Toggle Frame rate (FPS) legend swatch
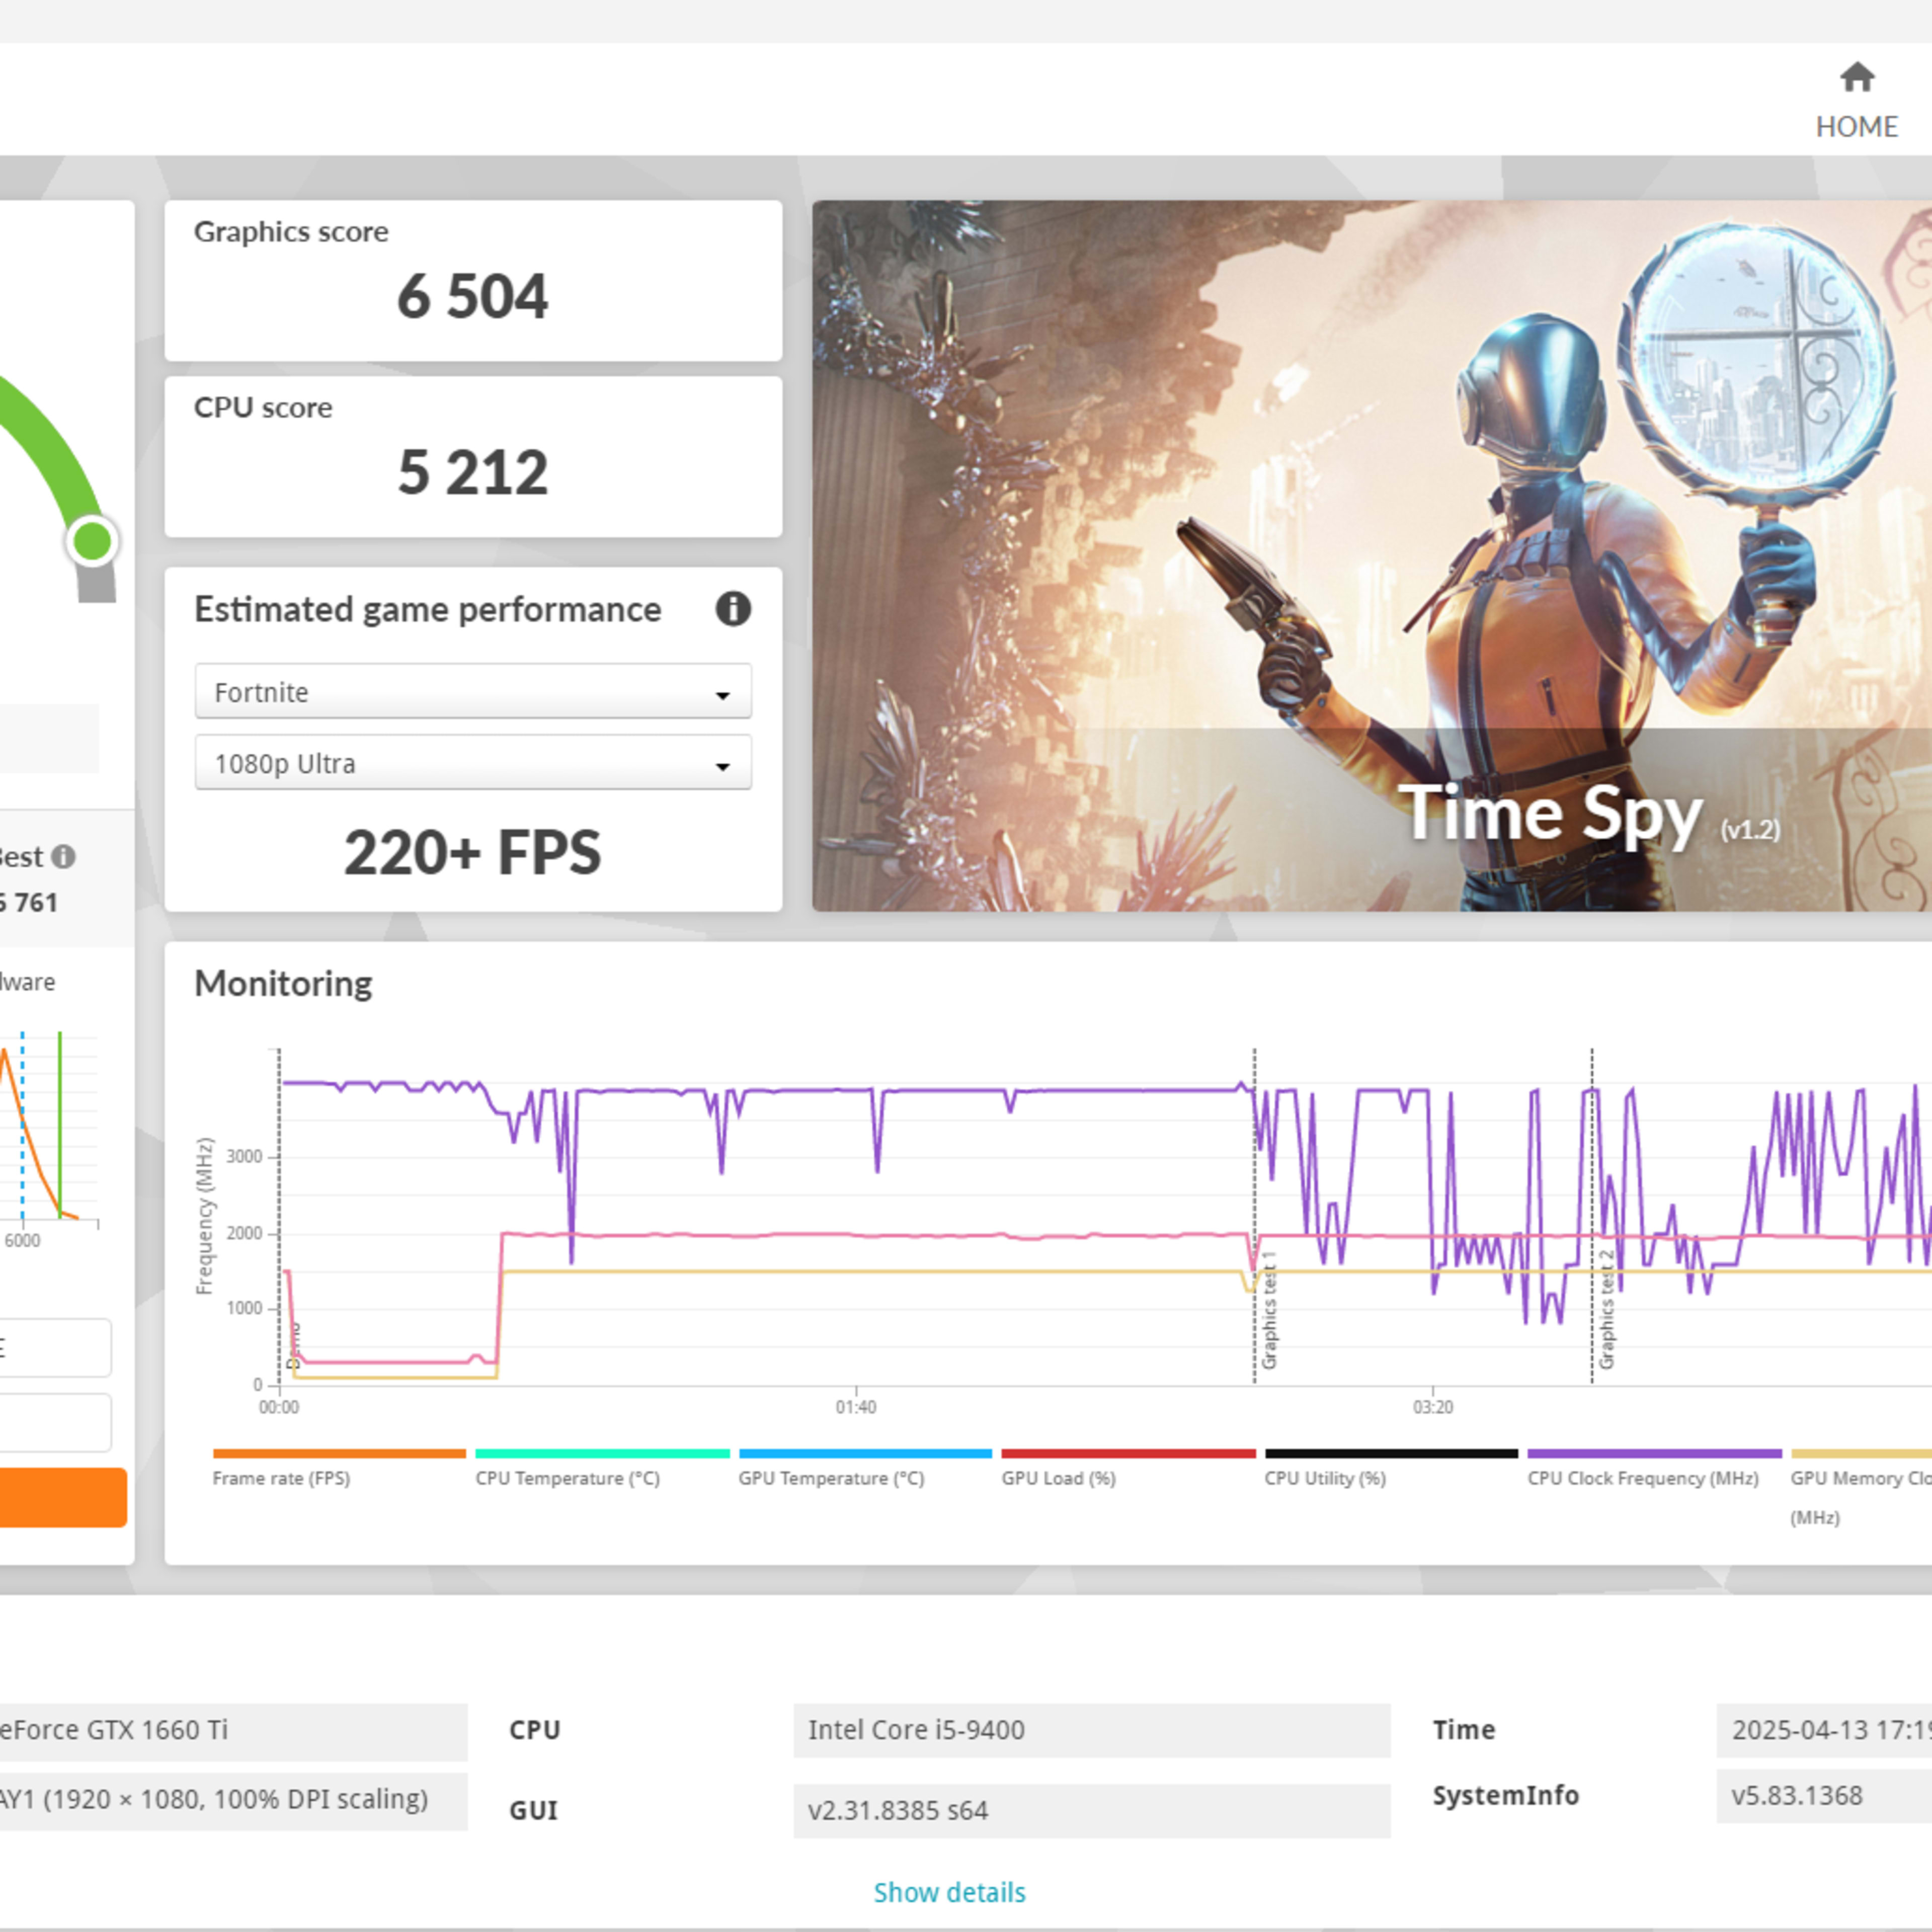Viewport: 1932px width, 1932px height. [339, 1453]
